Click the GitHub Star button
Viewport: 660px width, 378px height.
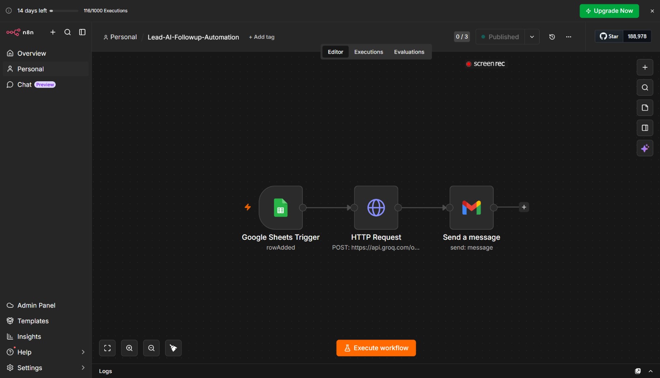click(609, 36)
